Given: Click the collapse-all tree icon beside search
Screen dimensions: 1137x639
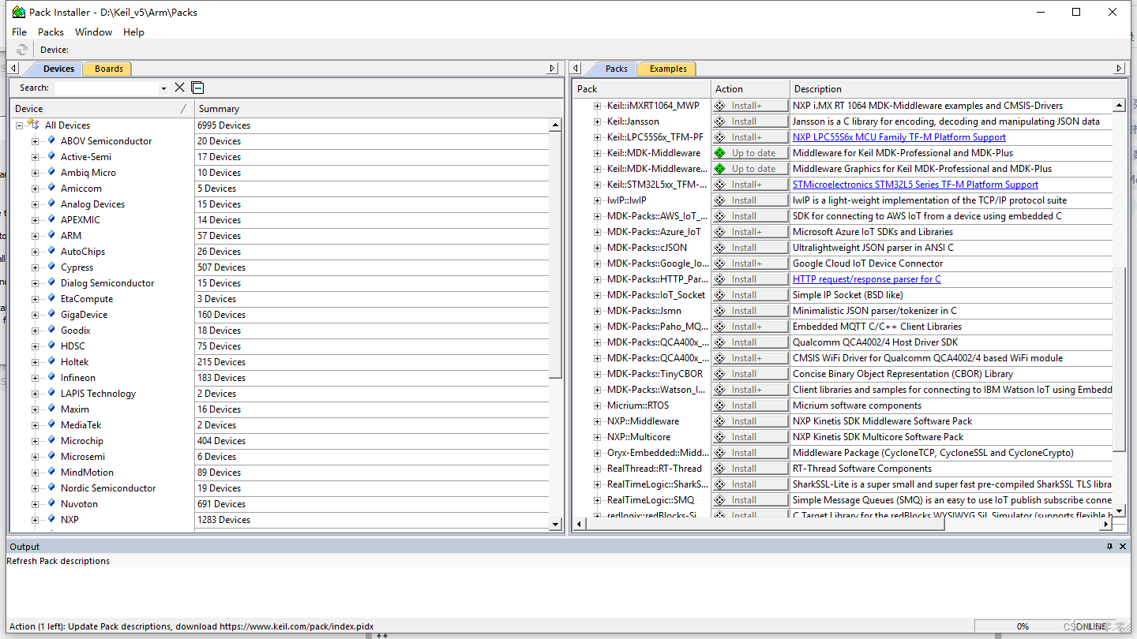Looking at the screenshot, I should coord(197,88).
